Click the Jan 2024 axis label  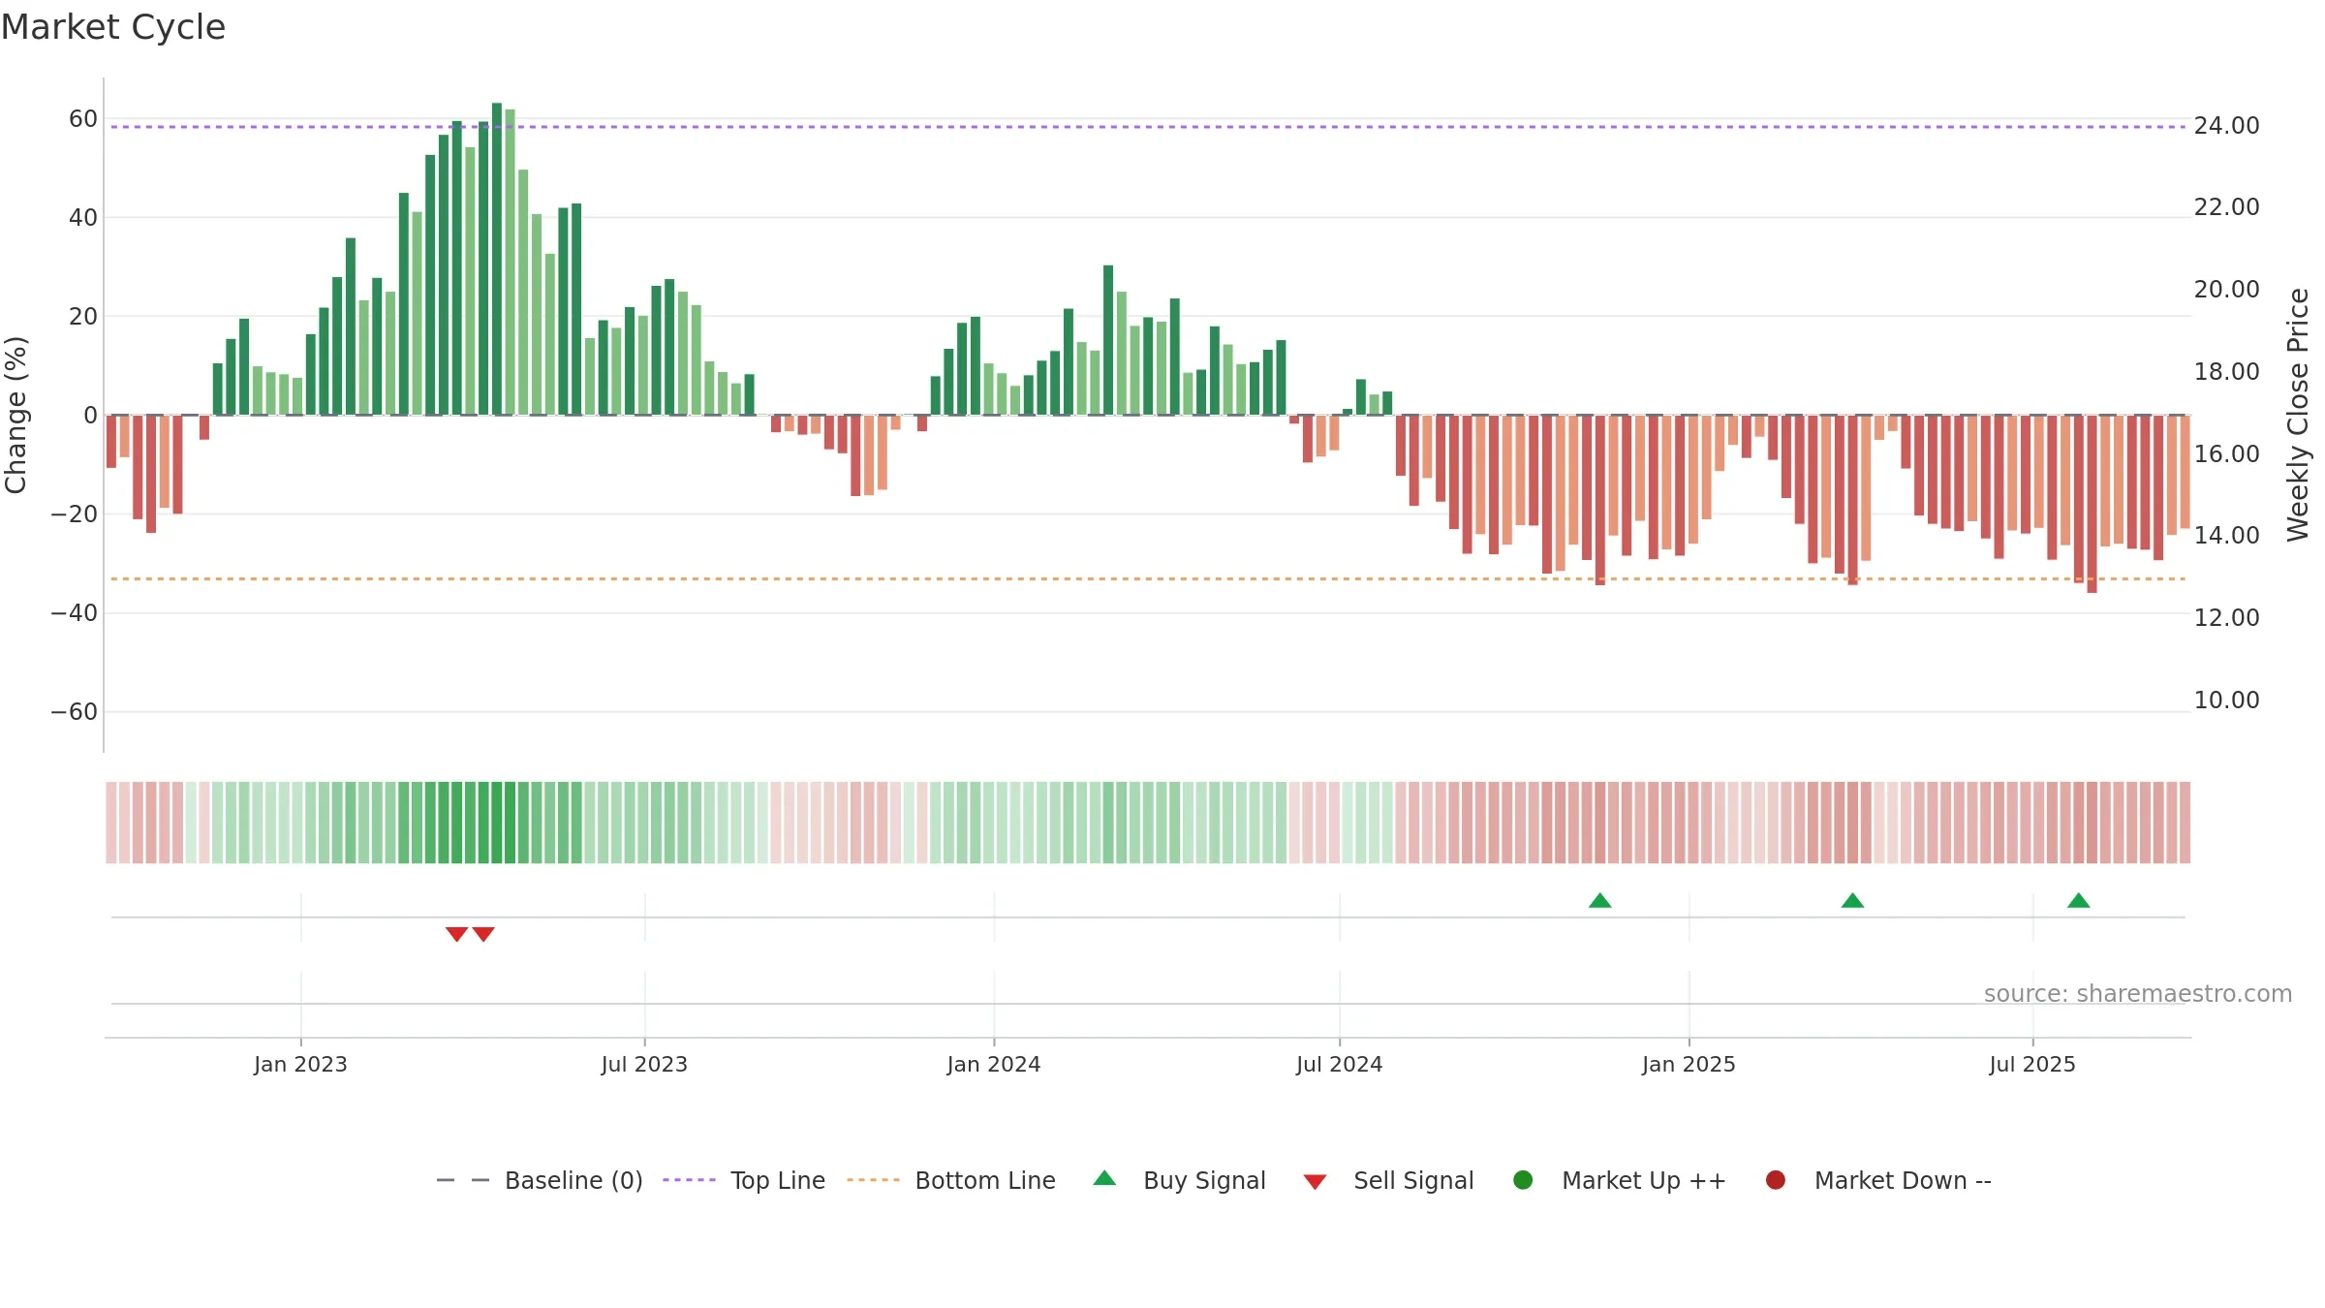(994, 1064)
